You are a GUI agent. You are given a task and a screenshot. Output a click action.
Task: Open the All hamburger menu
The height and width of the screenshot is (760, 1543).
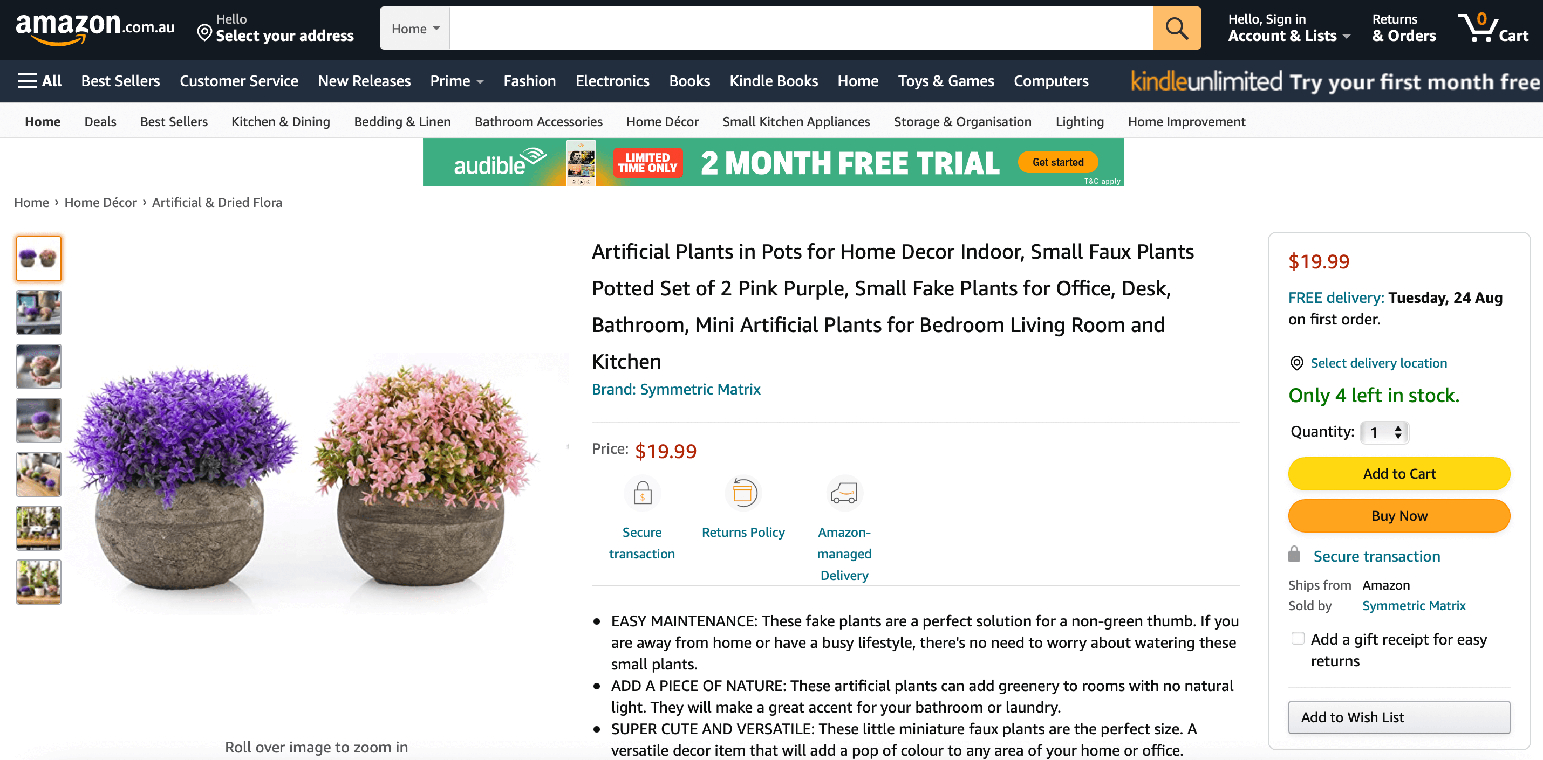coord(39,81)
